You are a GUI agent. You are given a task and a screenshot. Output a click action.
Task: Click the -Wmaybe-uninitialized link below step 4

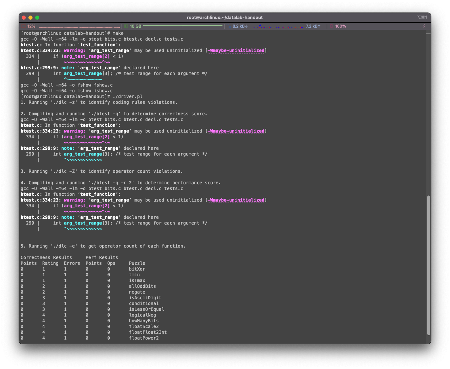[x=236, y=200]
